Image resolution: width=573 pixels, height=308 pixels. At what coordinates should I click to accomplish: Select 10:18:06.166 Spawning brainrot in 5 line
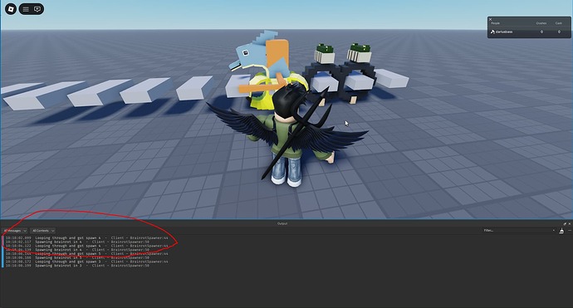point(77,257)
